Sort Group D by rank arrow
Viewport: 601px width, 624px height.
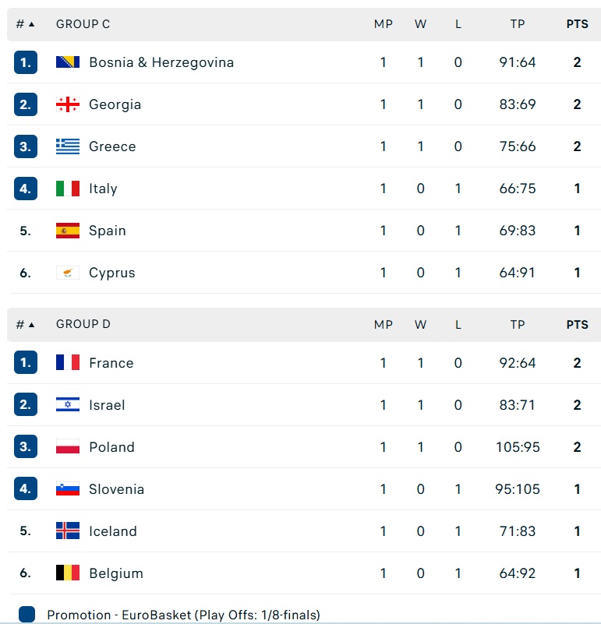tap(31, 325)
